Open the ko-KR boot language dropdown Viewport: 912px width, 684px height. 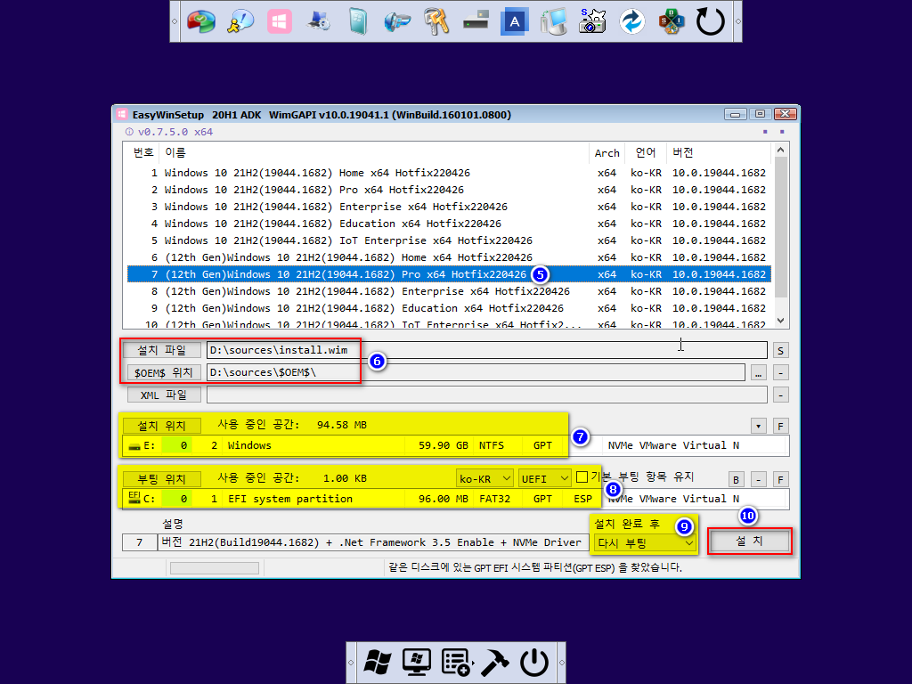[x=484, y=478]
